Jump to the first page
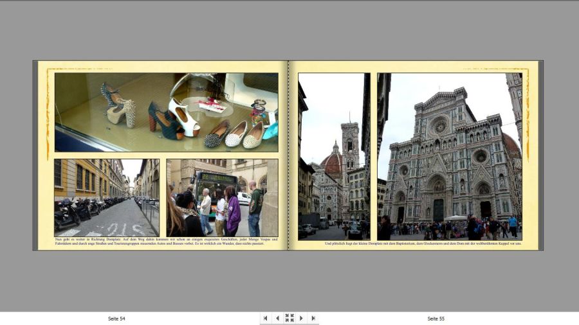 (265, 318)
